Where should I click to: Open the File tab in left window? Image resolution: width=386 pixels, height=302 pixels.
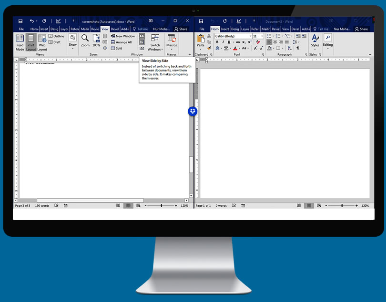[21, 29]
